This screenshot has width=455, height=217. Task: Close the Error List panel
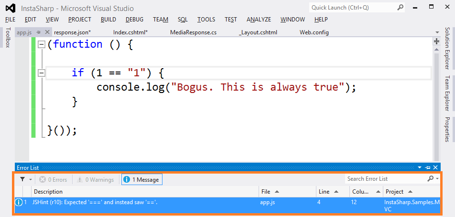(x=435, y=167)
